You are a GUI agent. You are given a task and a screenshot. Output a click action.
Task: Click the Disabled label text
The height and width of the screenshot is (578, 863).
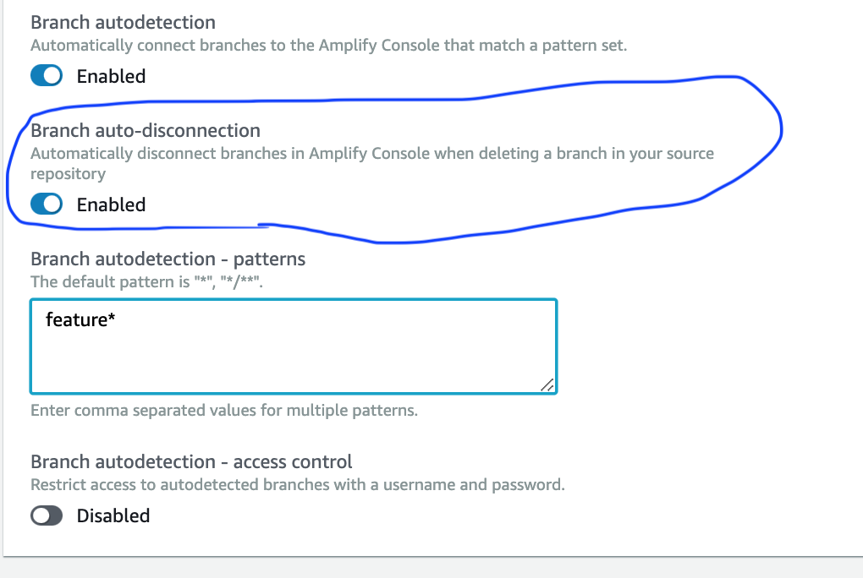click(x=113, y=515)
